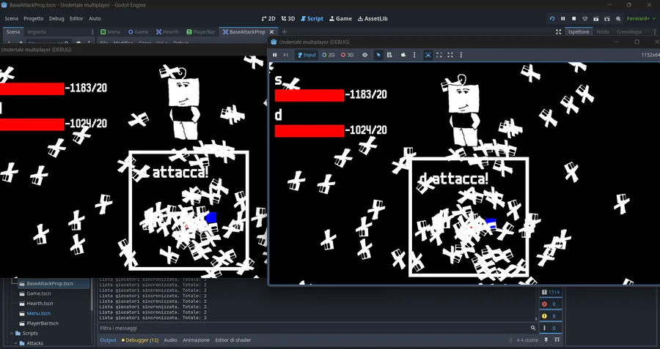Click the camera override icon
The width and height of the screenshot is (660, 349).
point(403,55)
